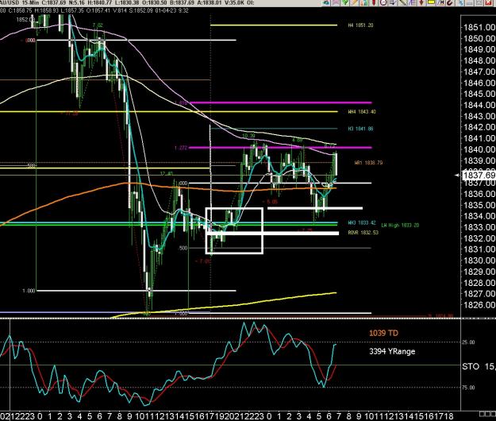Click the 3394 YRange indicator text
The height and width of the screenshot is (421, 496).
click(x=392, y=351)
